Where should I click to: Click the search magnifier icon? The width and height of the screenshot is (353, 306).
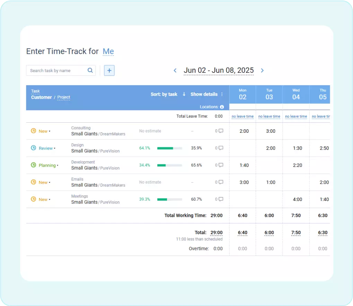90,70
